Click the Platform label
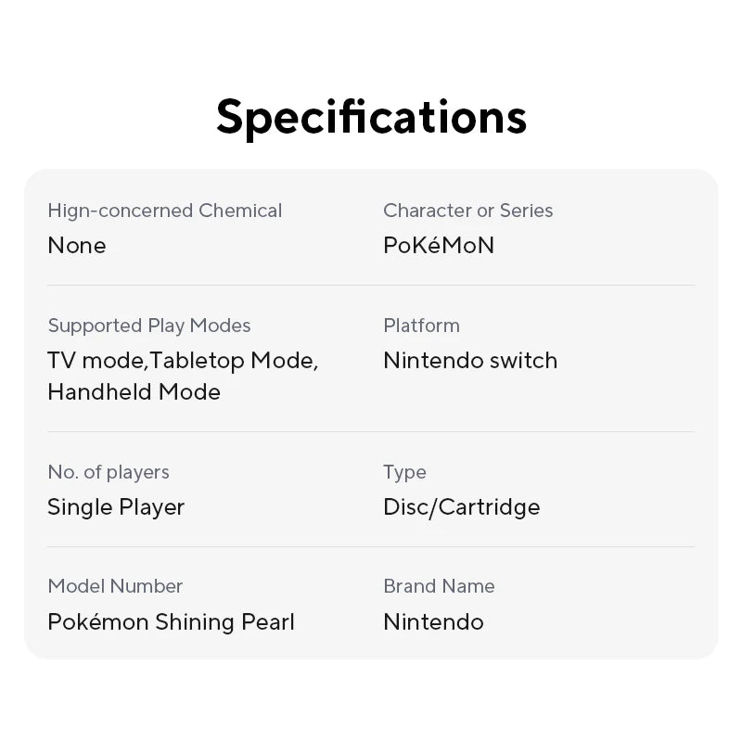The width and height of the screenshot is (742, 742). click(x=421, y=326)
